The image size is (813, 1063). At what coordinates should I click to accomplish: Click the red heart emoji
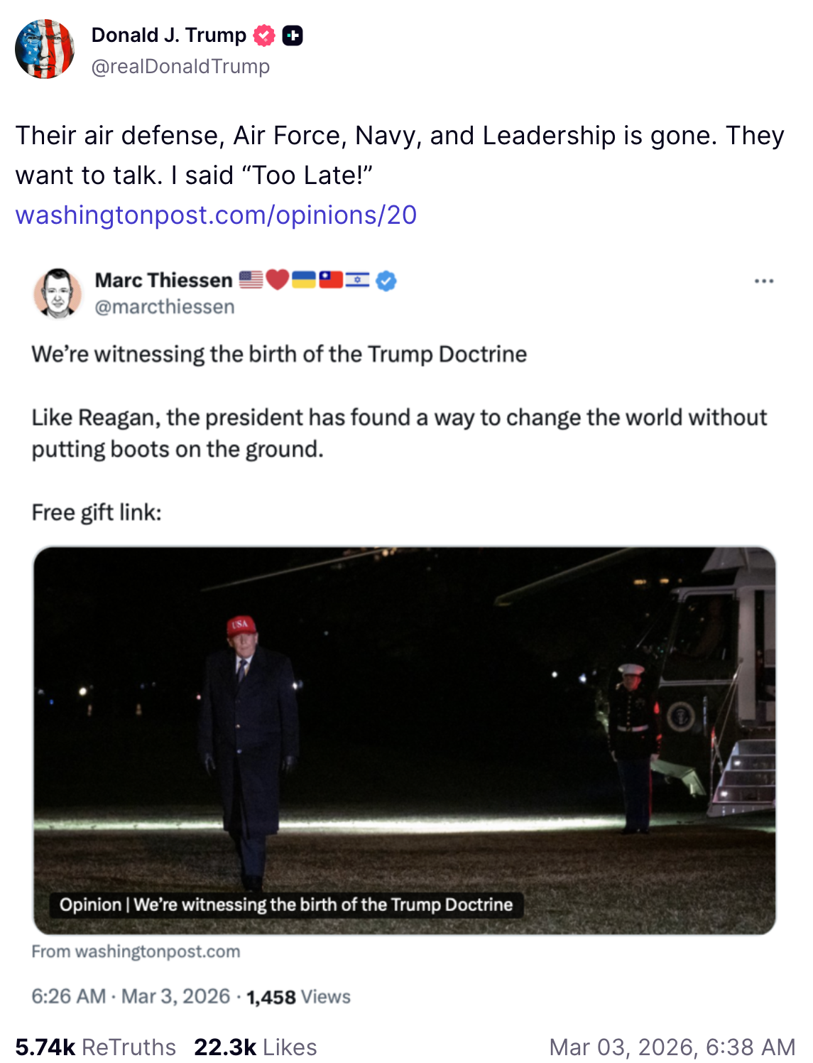(x=278, y=280)
